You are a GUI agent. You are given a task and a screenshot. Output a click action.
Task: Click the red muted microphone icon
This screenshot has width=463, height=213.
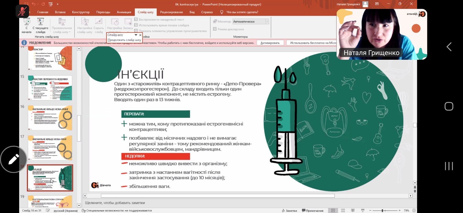point(22,12)
